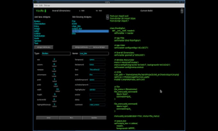Viewport: 218px width, 131px height.
Task: Click the '# output_box' comment in the code
Action: (120, 121)
